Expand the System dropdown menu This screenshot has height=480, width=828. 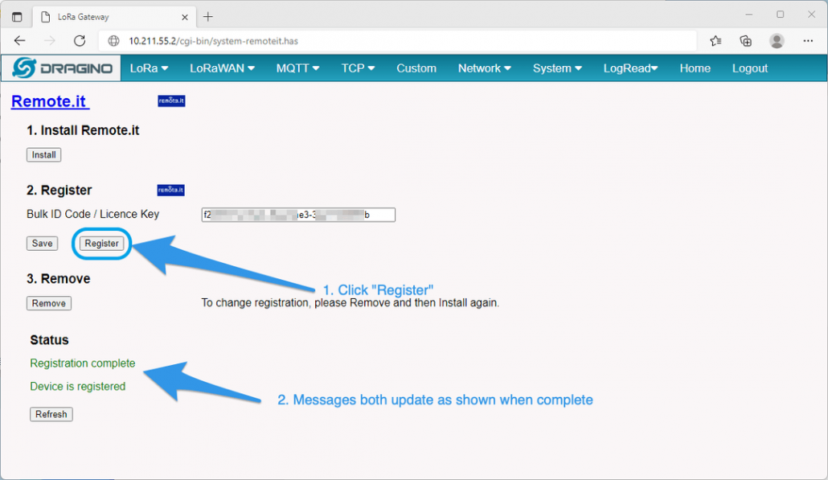click(x=557, y=68)
